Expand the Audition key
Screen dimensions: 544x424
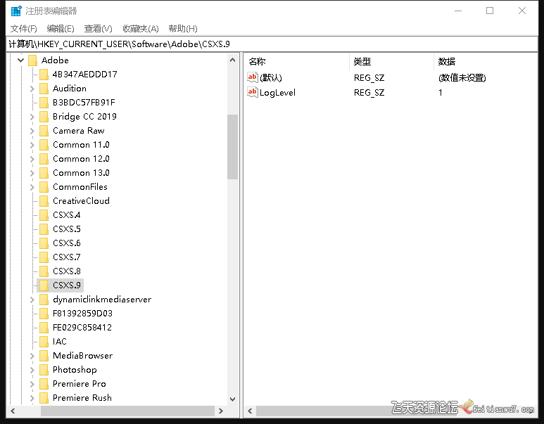pos(32,89)
